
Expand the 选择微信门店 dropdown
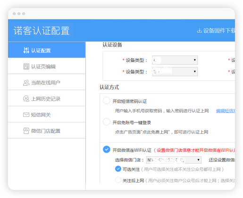click(174, 160)
